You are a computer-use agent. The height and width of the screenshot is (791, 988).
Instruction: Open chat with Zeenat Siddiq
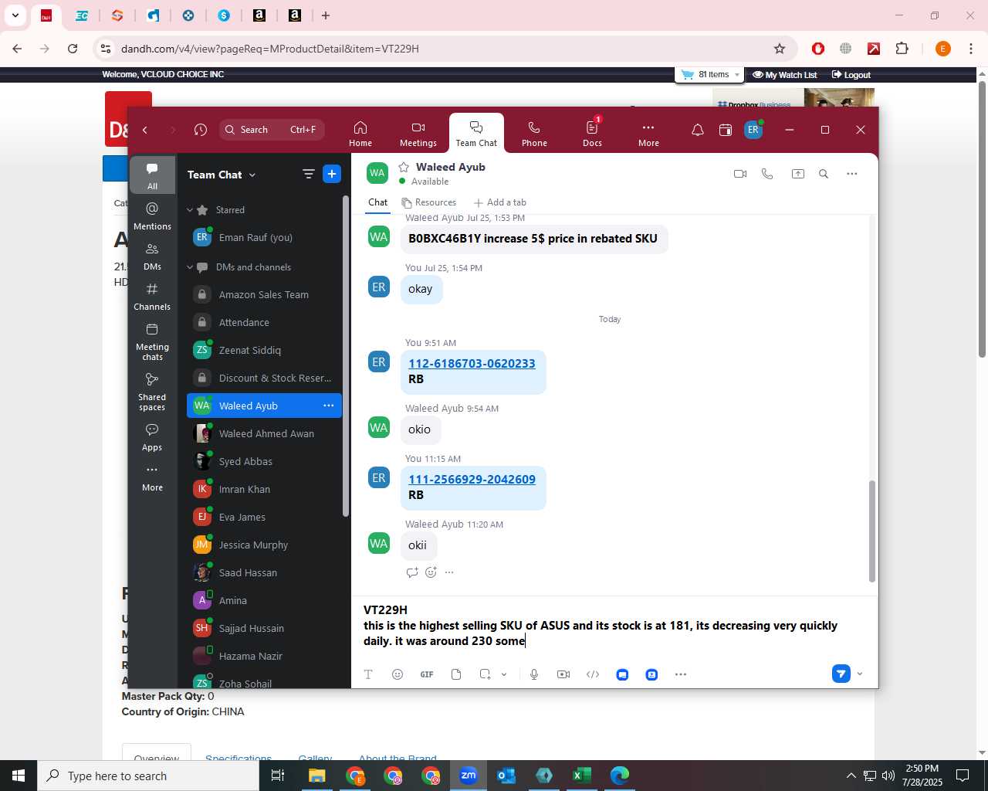coord(264,351)
